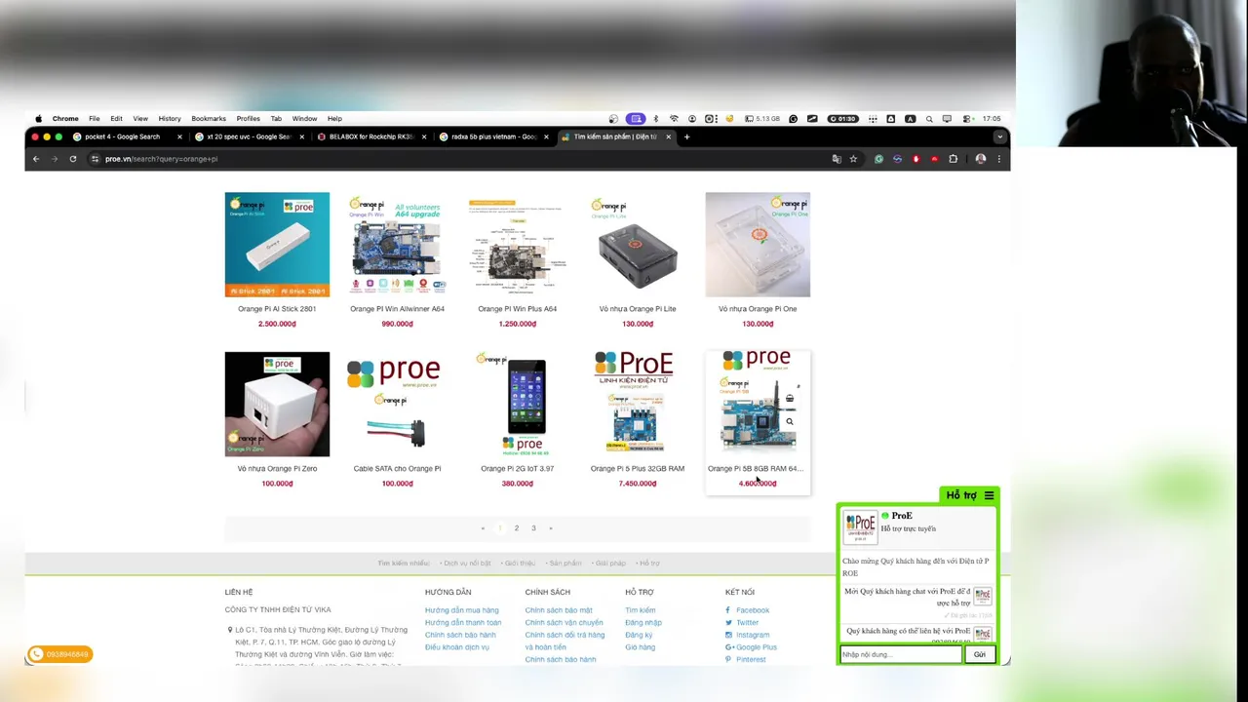
Task: Open Orange Pi AI Stick 2801 product
Action: [x=277, y=309]
